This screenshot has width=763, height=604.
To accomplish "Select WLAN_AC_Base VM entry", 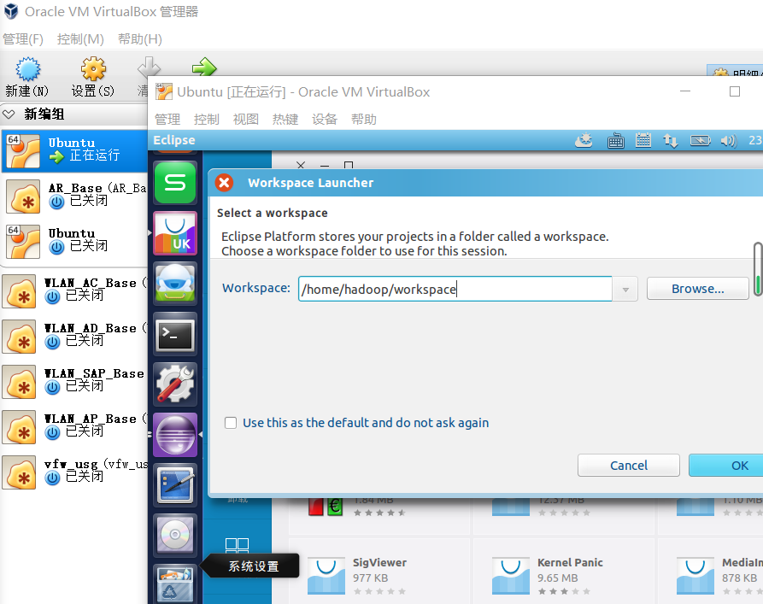I will click(x=74, y=290).
